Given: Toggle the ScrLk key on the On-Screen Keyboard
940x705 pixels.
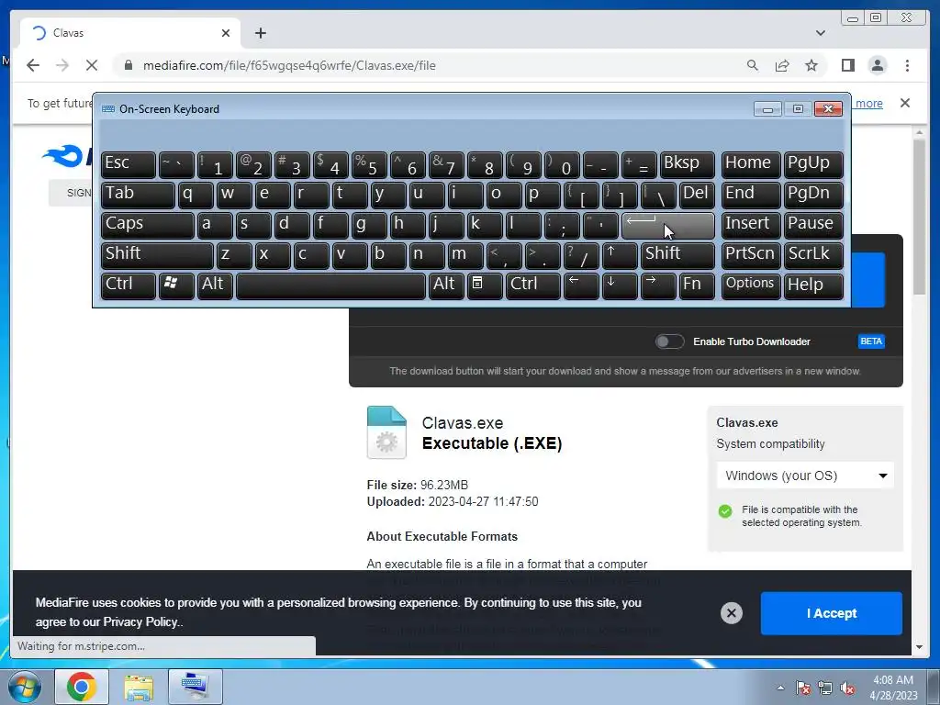Looking at the screenshot, I should [x=813, y=255].
